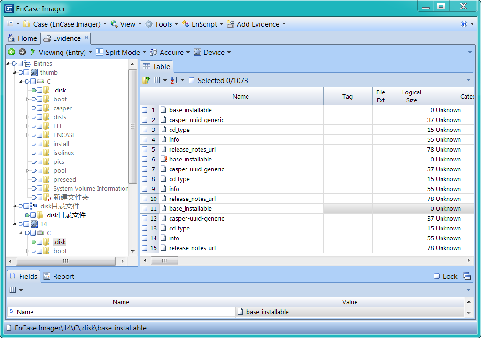This screenshot has width=481, height=338.
Task: Enable the Lock checkbox
Action: click(437, 276)
